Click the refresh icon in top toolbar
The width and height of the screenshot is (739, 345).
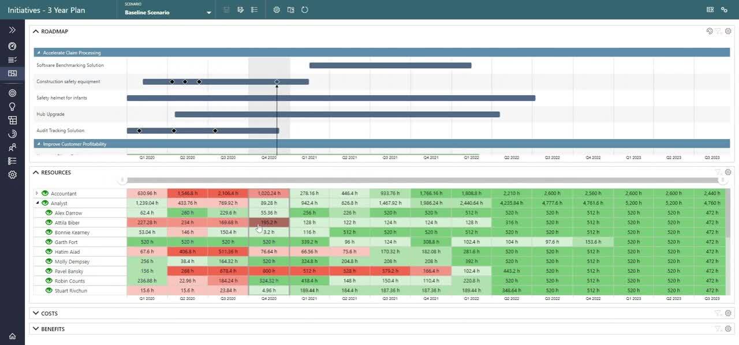pyautogui.click(x=305, y=10)
